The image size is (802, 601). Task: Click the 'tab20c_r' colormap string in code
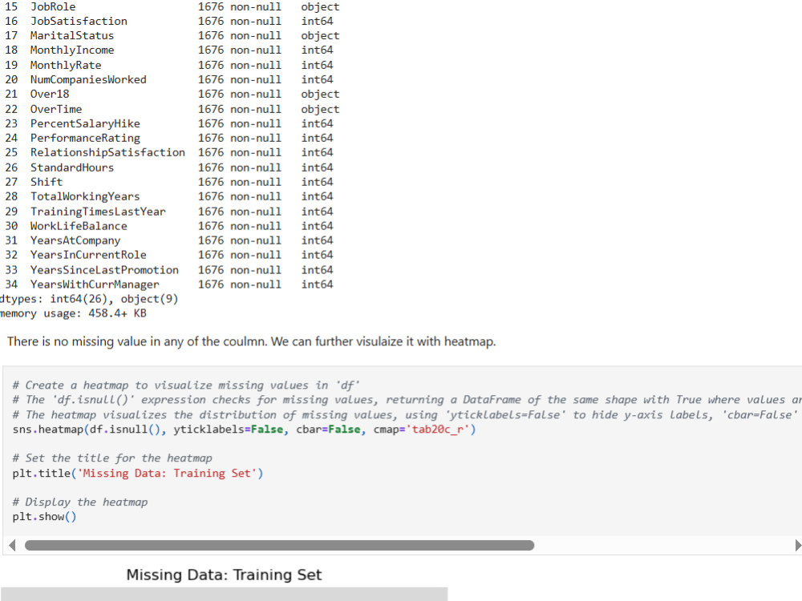click(x=438, y=430)
